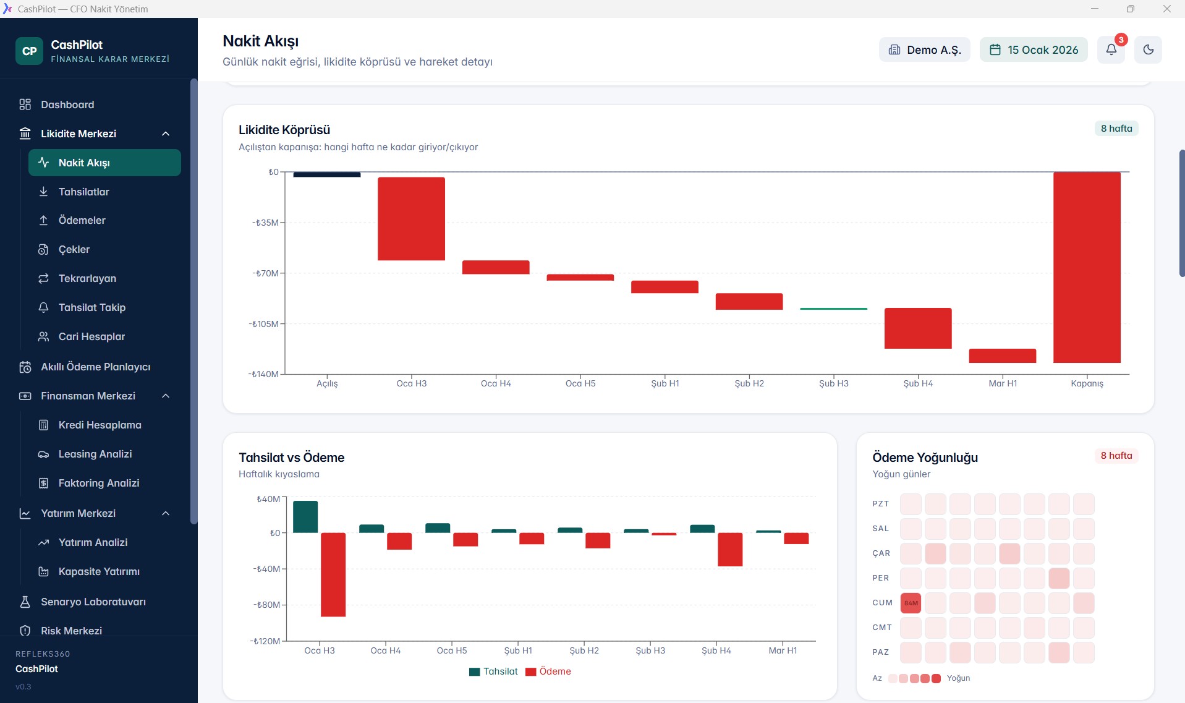This screenshot has width=1185, height=703.
Task: Toggle the Tahsilat legend series
Action: (x=493, y=671)
